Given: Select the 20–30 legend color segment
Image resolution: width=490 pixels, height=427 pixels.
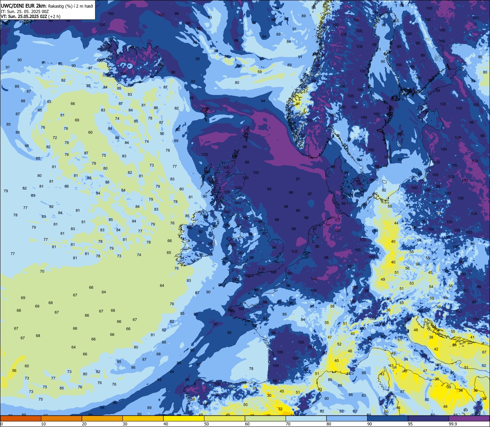Looking at the screenshot, I should point(102,418).
